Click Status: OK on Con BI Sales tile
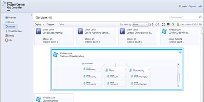The width and height of the screenshot is (204, 102). pyautogui.click(x=48, y=39)
